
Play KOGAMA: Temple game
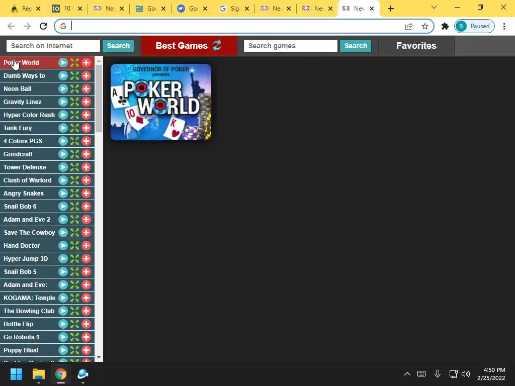pos(63,298)
